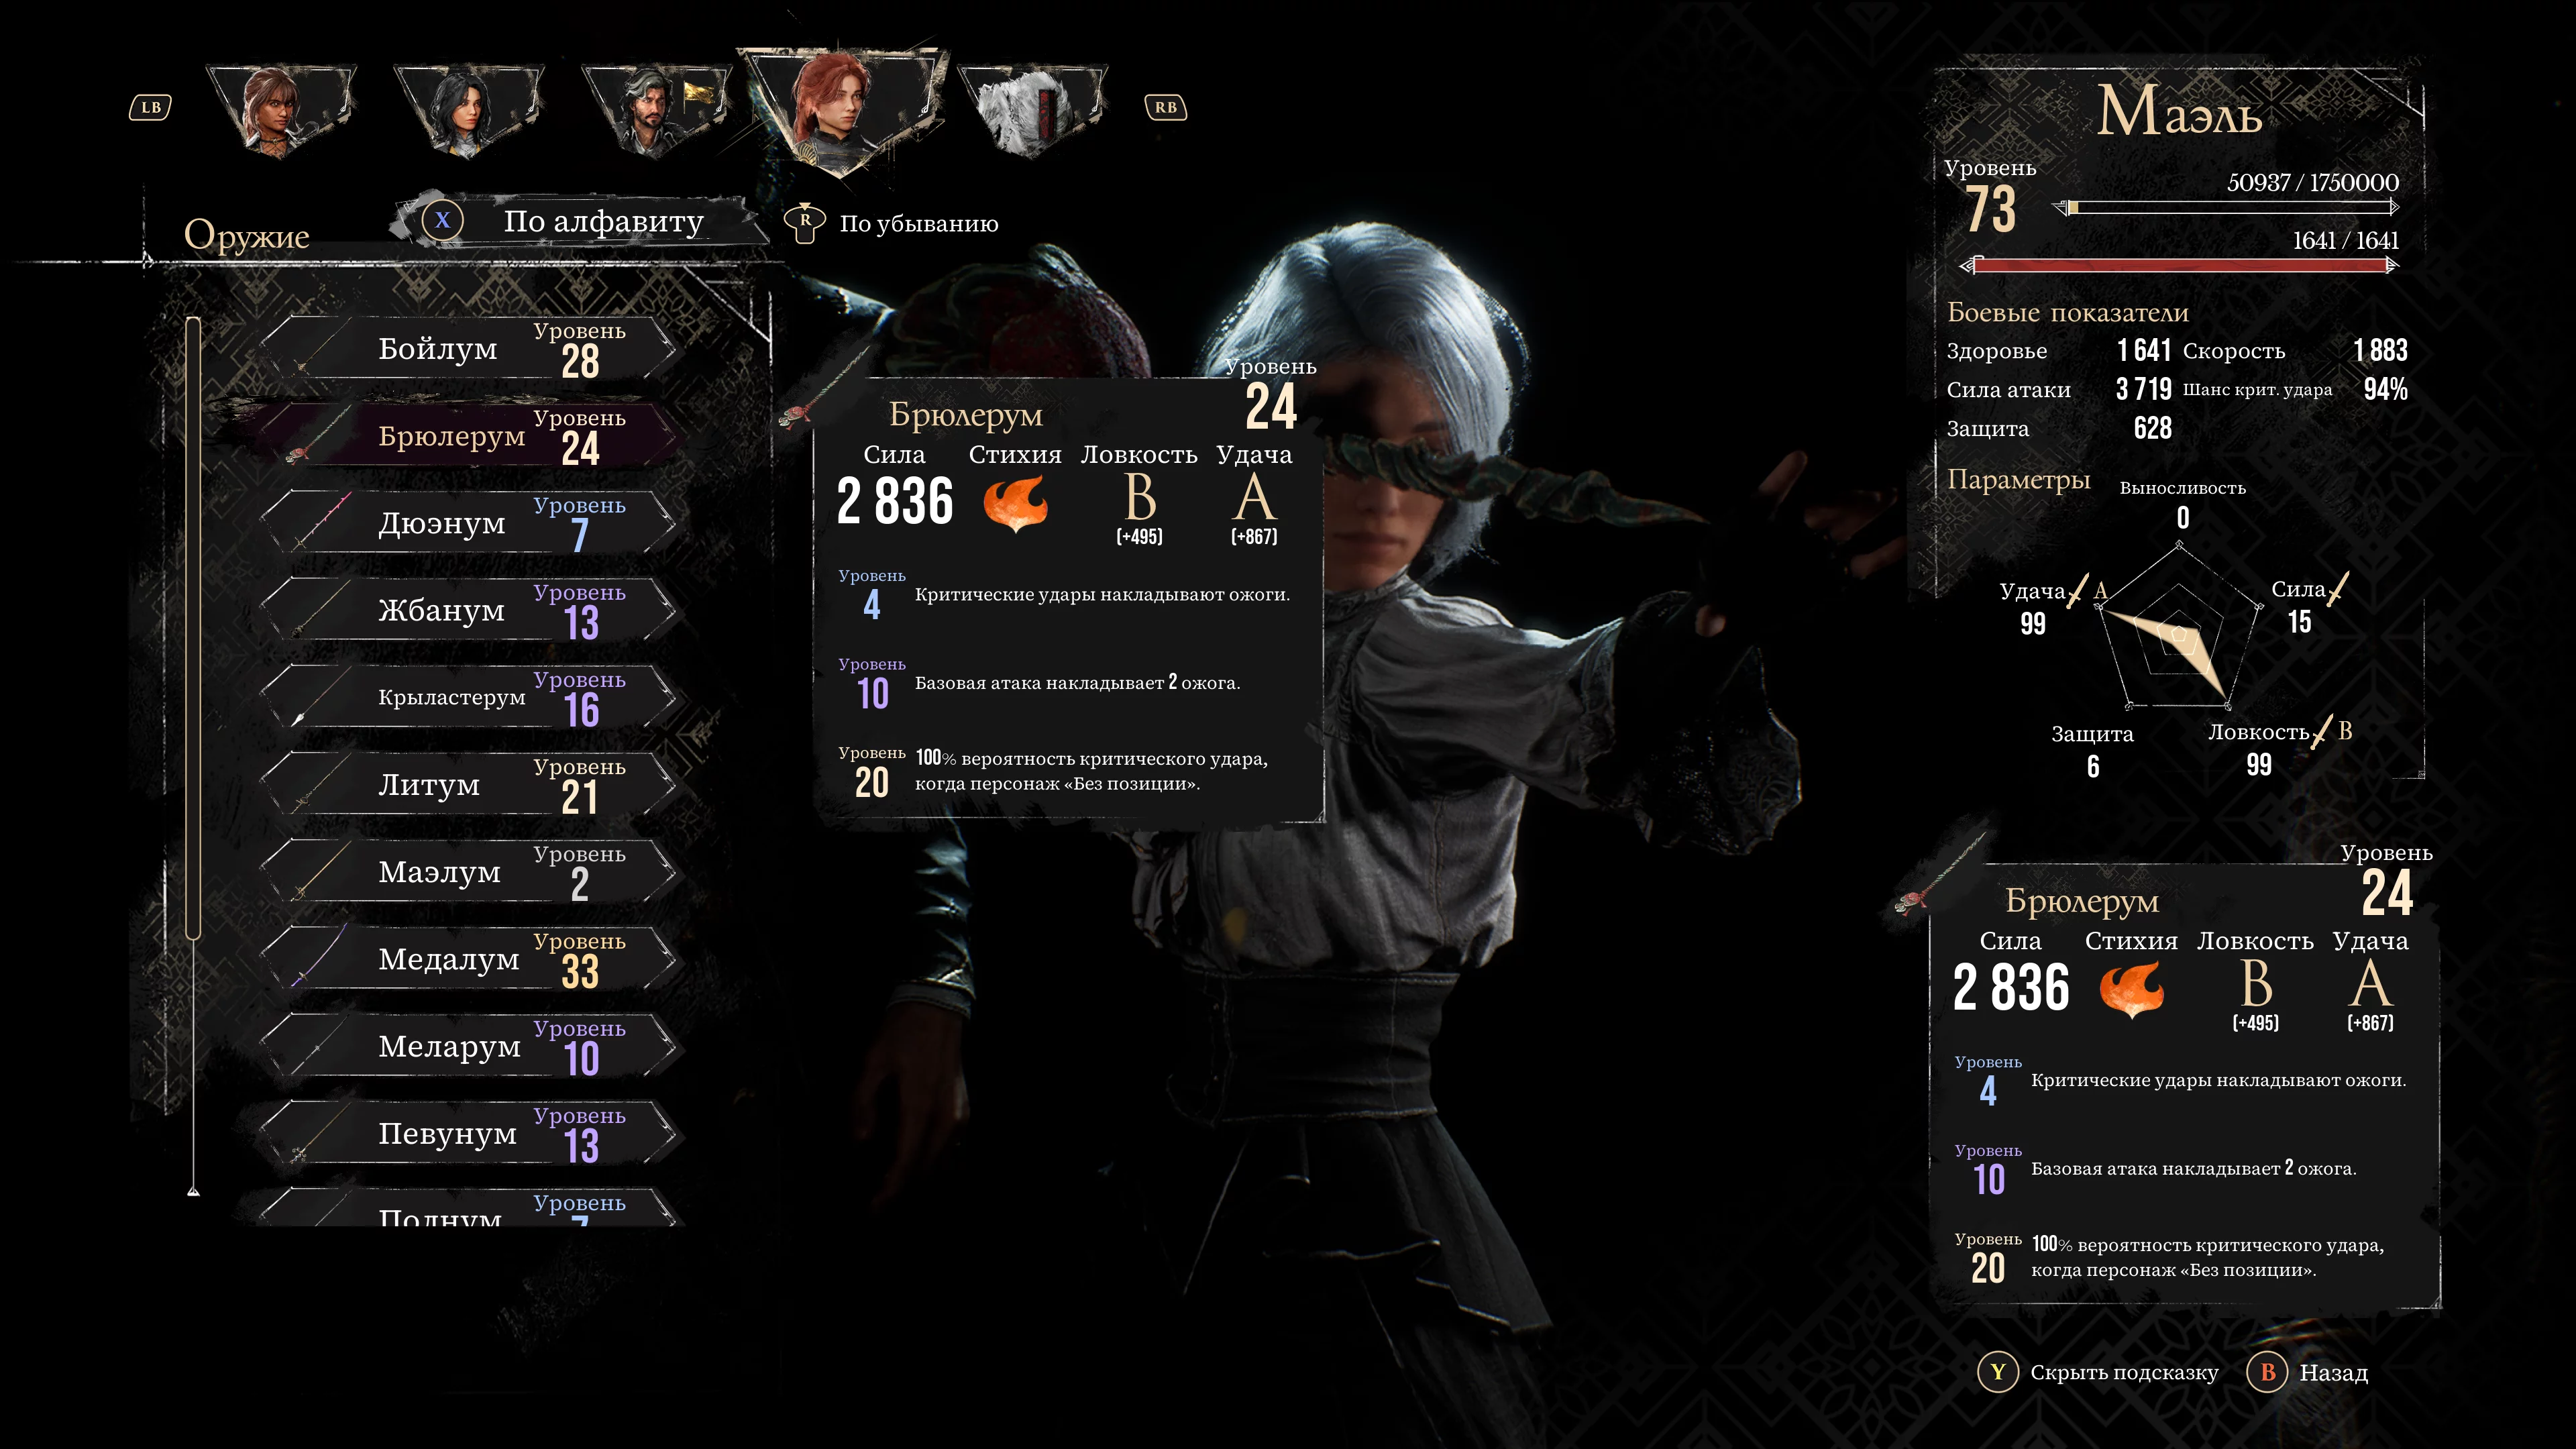Select the bearded man character portrait
2576x1449 pixels.
656,108
